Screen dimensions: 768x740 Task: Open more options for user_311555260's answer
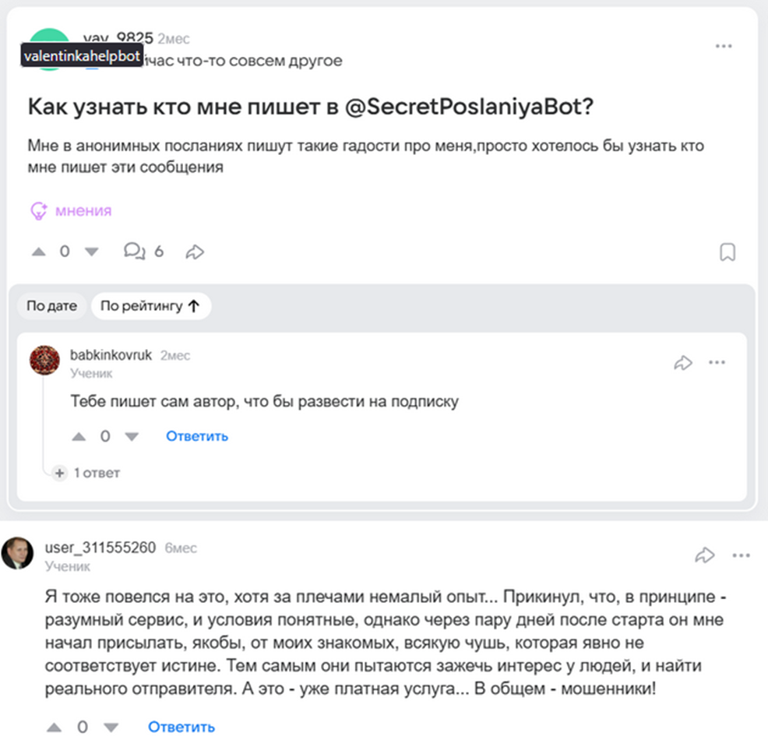click(x=740, y=555)
